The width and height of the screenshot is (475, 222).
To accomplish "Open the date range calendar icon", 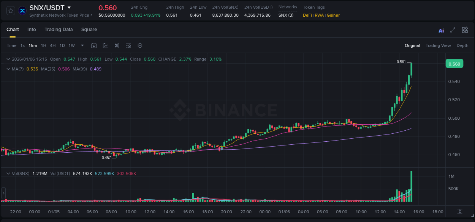I will coord(94,45).
